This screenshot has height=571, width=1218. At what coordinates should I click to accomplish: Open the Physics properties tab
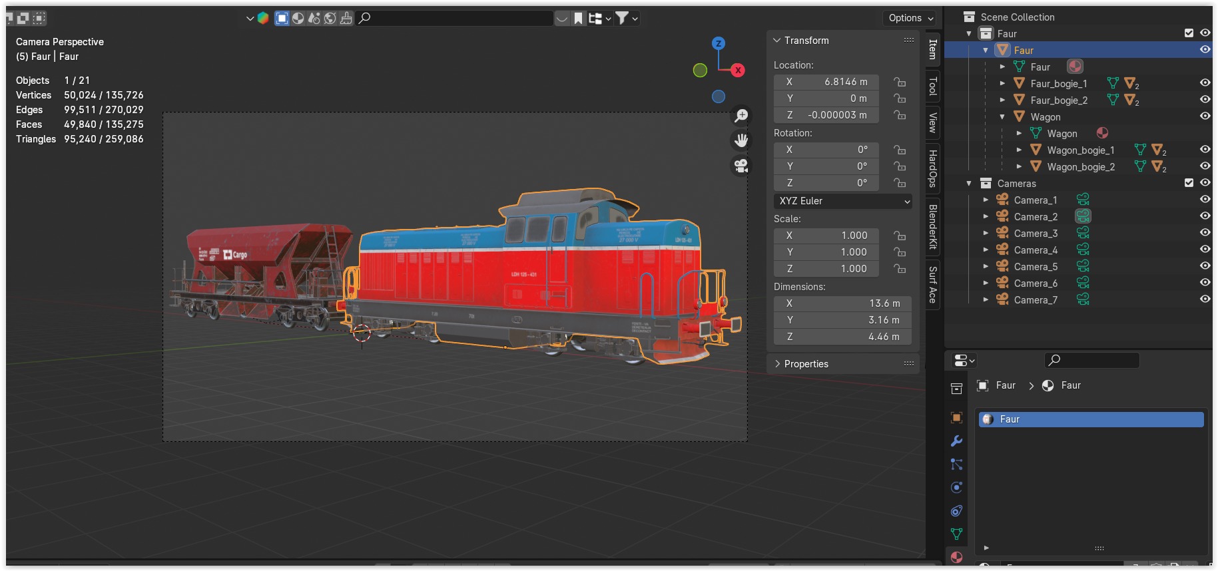[956, 488]
